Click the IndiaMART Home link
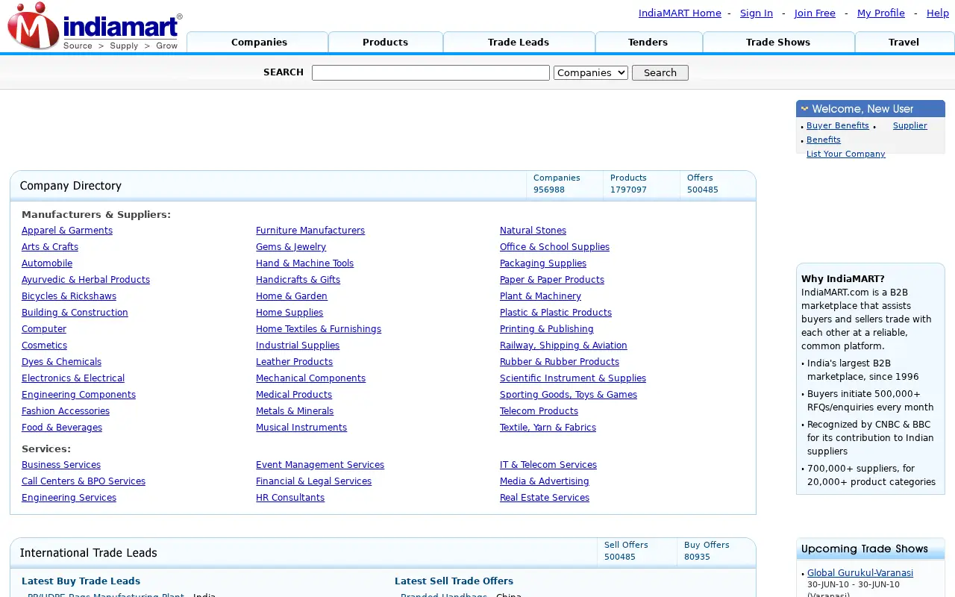955x597 pixels. coord(680,13)
